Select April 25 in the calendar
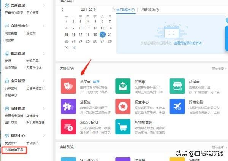This screenshot has width=228, height=161. 88,41
